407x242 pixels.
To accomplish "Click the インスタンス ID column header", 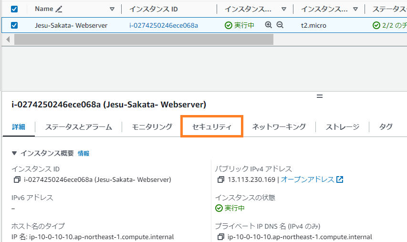I will [154, 9].
